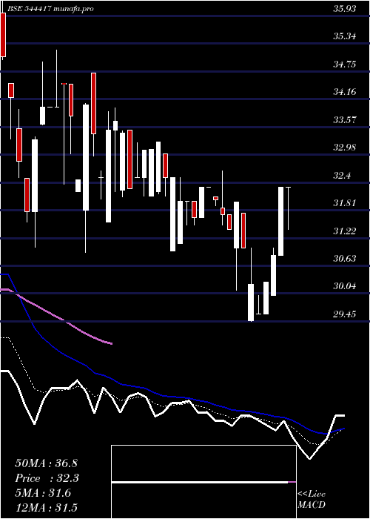Select the 30.04 price level label
The height and width of the screenshot is (519, 370).
(x=345, y=286)
